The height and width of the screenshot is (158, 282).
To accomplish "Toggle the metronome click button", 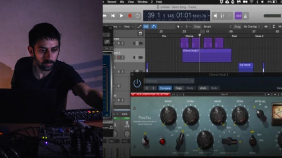I will click(x=246, y=16).
